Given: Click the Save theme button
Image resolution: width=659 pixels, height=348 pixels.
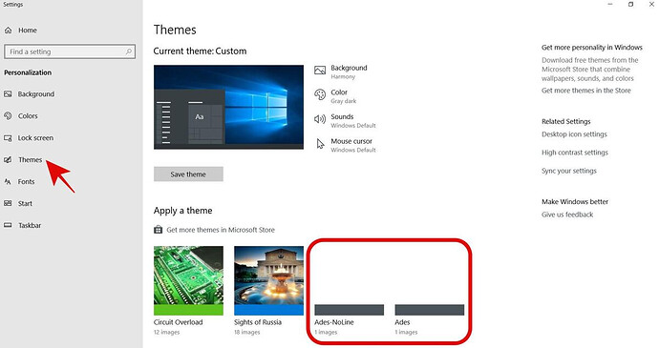Looking at the screenshot, I should (x=188, y=174).
